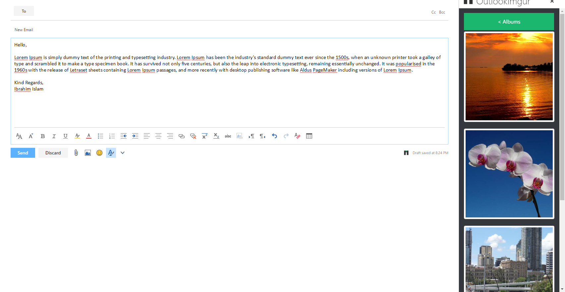Show the Cc field
Screen dimensions: 565x292
pos(433,12)
